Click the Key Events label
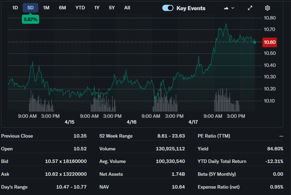The height and width of the screenshot is (195, 291). pos(191,8)
